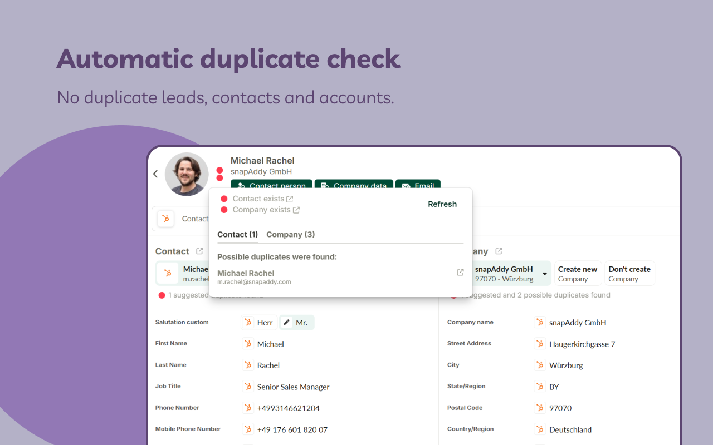Click the HubSpot icon next to Herr
The width and height of the screenshot is (713, 445).
tap(248, 323)
